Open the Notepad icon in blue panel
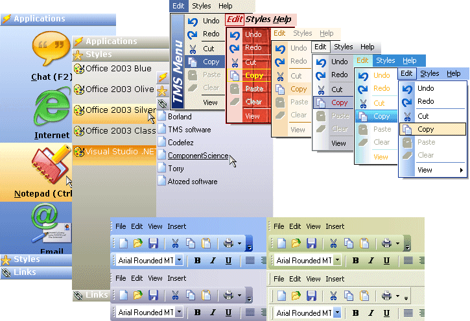Viewport: 470px width, 321px height. 51,165
